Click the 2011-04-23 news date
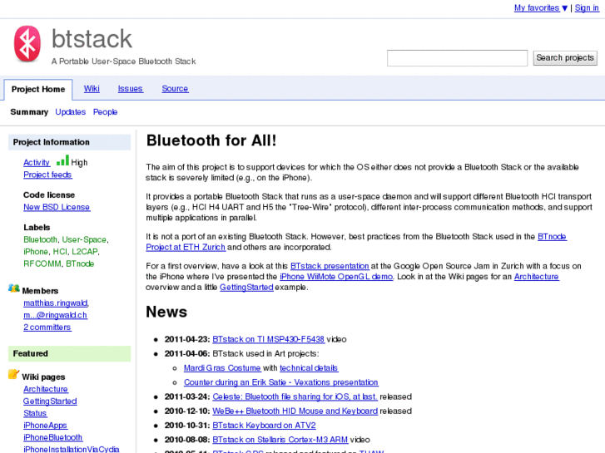605x453 pixels. (187, 339)
